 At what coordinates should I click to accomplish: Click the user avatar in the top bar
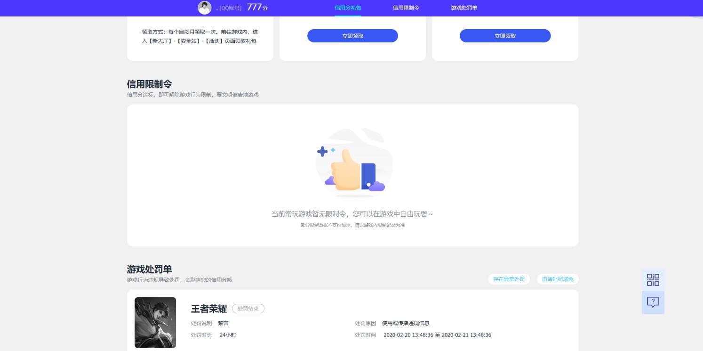point(205,8)
